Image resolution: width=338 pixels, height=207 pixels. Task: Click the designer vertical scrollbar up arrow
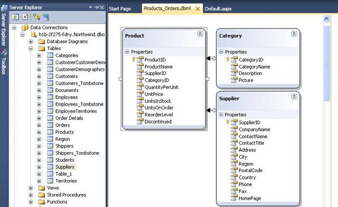[x=326, y=18]
